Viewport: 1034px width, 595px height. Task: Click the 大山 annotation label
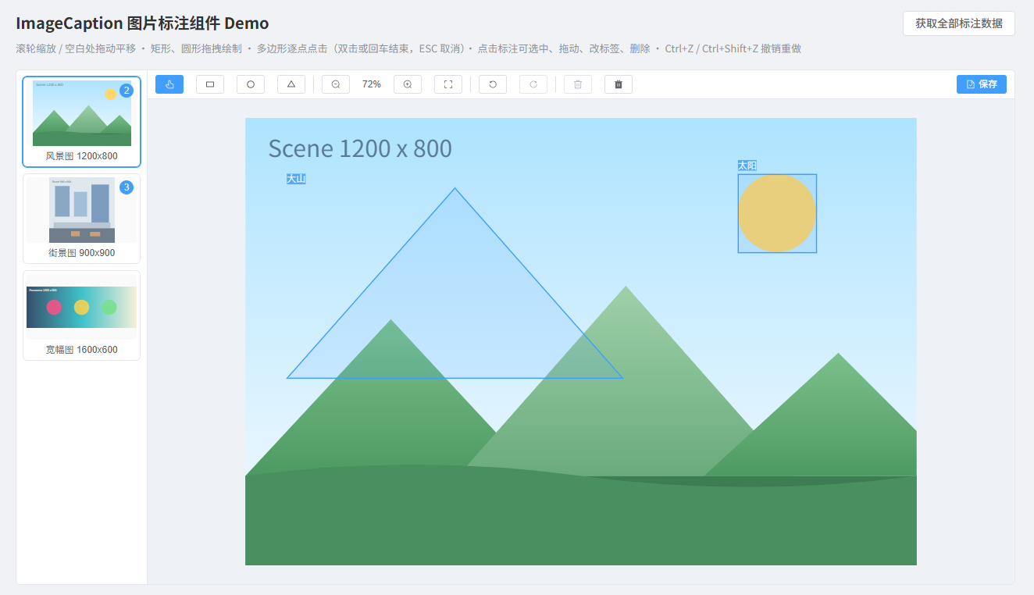(x=296, y=179)
